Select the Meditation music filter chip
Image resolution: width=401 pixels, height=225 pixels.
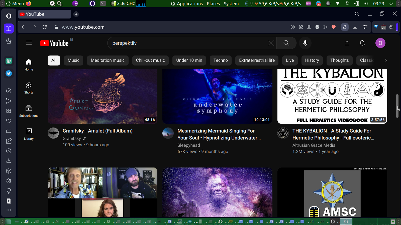tap(108, 60)
